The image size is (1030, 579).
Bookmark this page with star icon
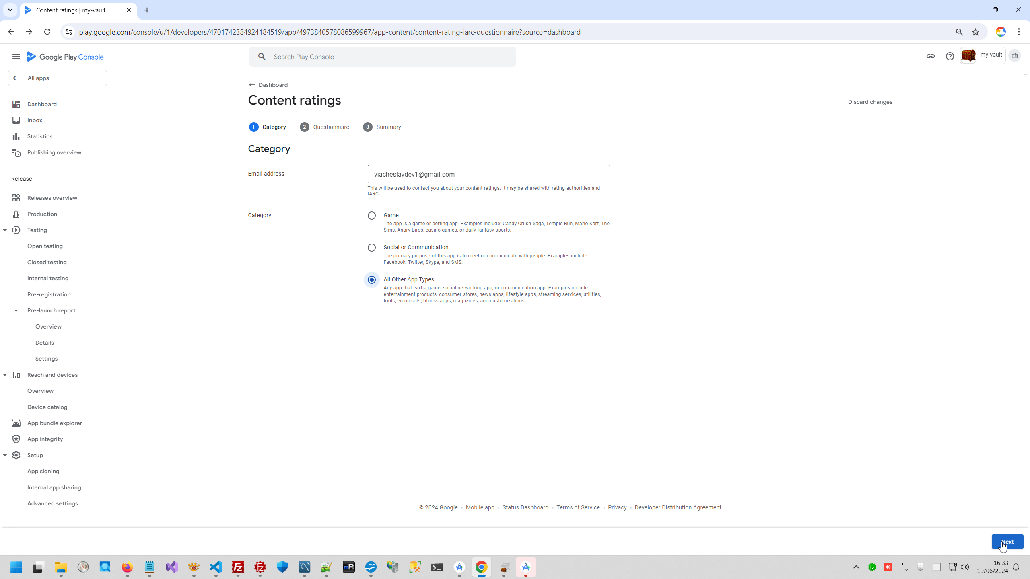pyautogui.click(x=976, y=32)
